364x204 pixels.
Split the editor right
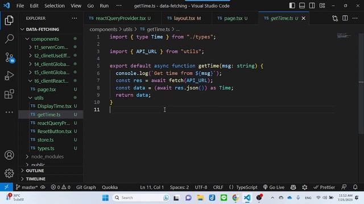tap(345, 18)
